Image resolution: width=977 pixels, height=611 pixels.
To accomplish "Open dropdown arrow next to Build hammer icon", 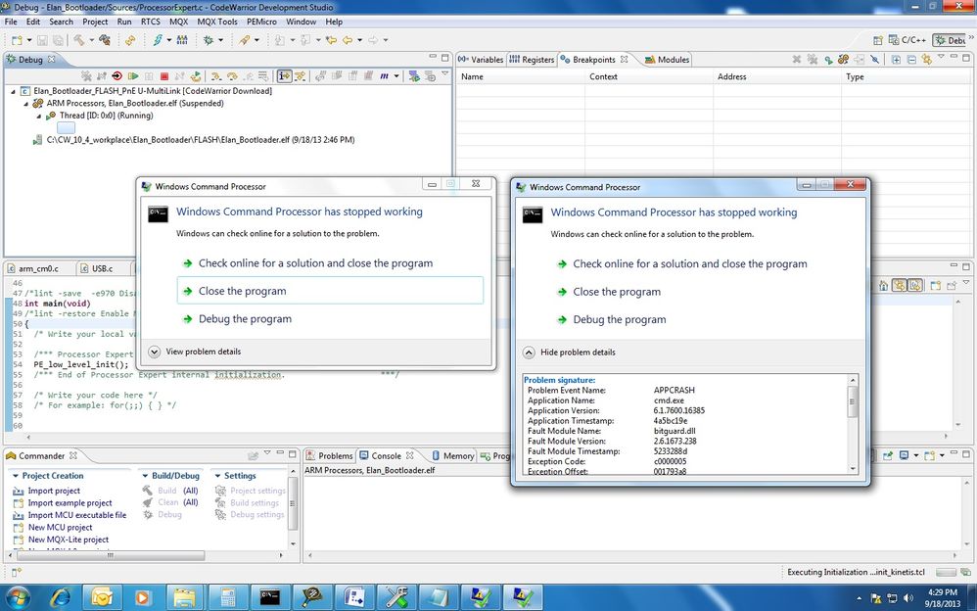I will coord(92,40).
